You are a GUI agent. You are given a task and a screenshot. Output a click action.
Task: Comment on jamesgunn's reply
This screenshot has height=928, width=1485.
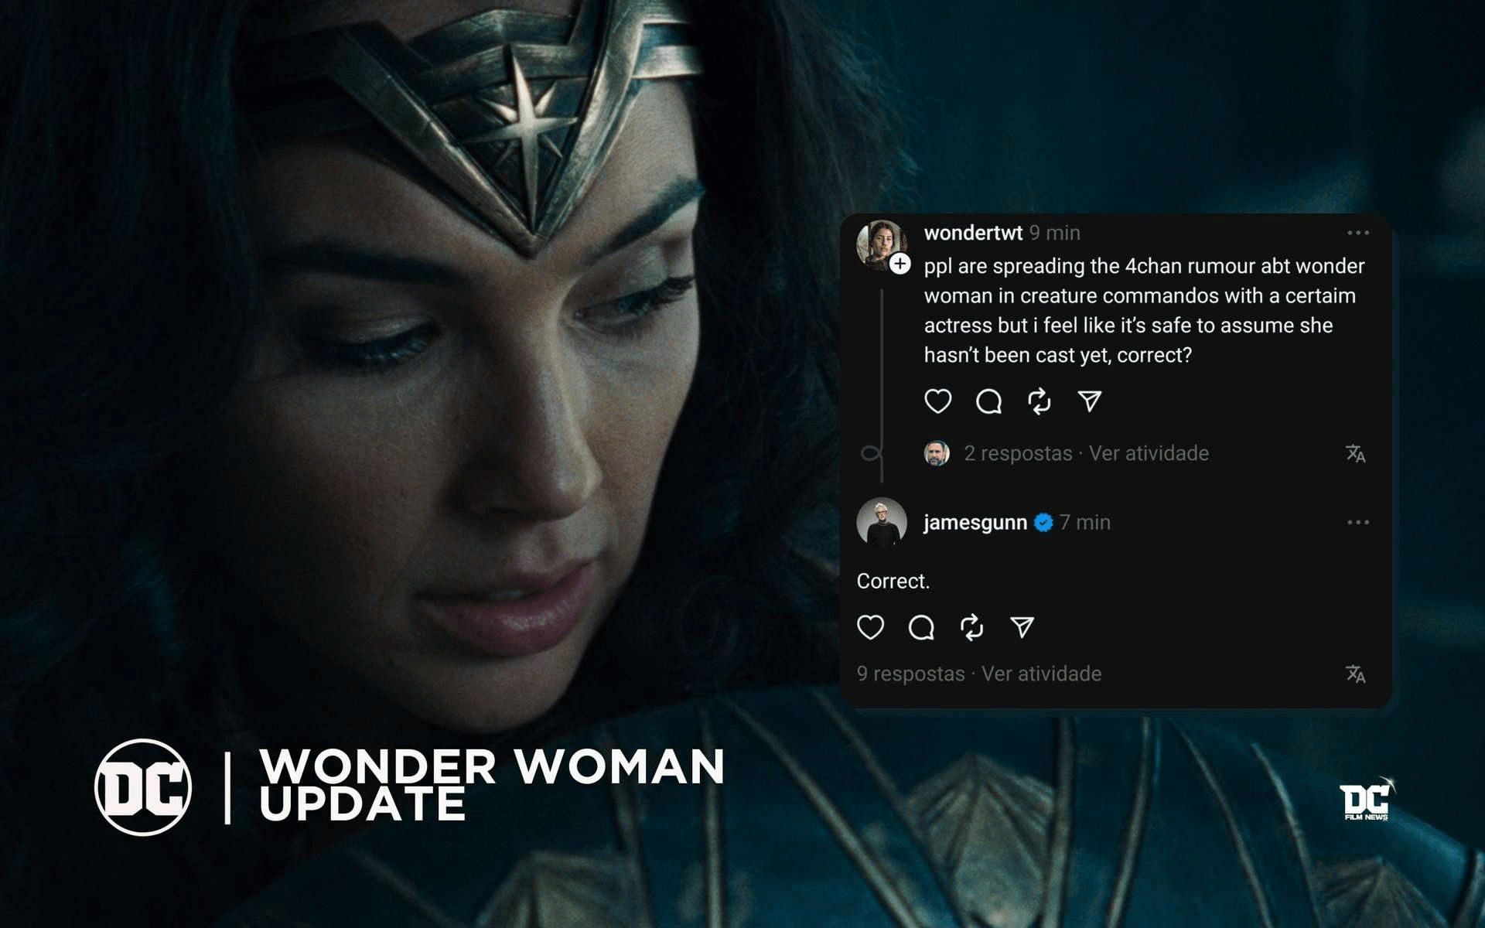(x=921, y=627)
